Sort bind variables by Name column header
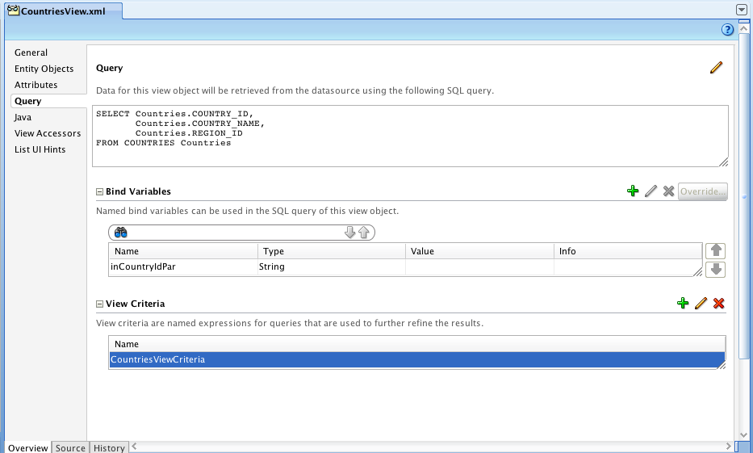This screenshot has width=753, height=453. 183,251
